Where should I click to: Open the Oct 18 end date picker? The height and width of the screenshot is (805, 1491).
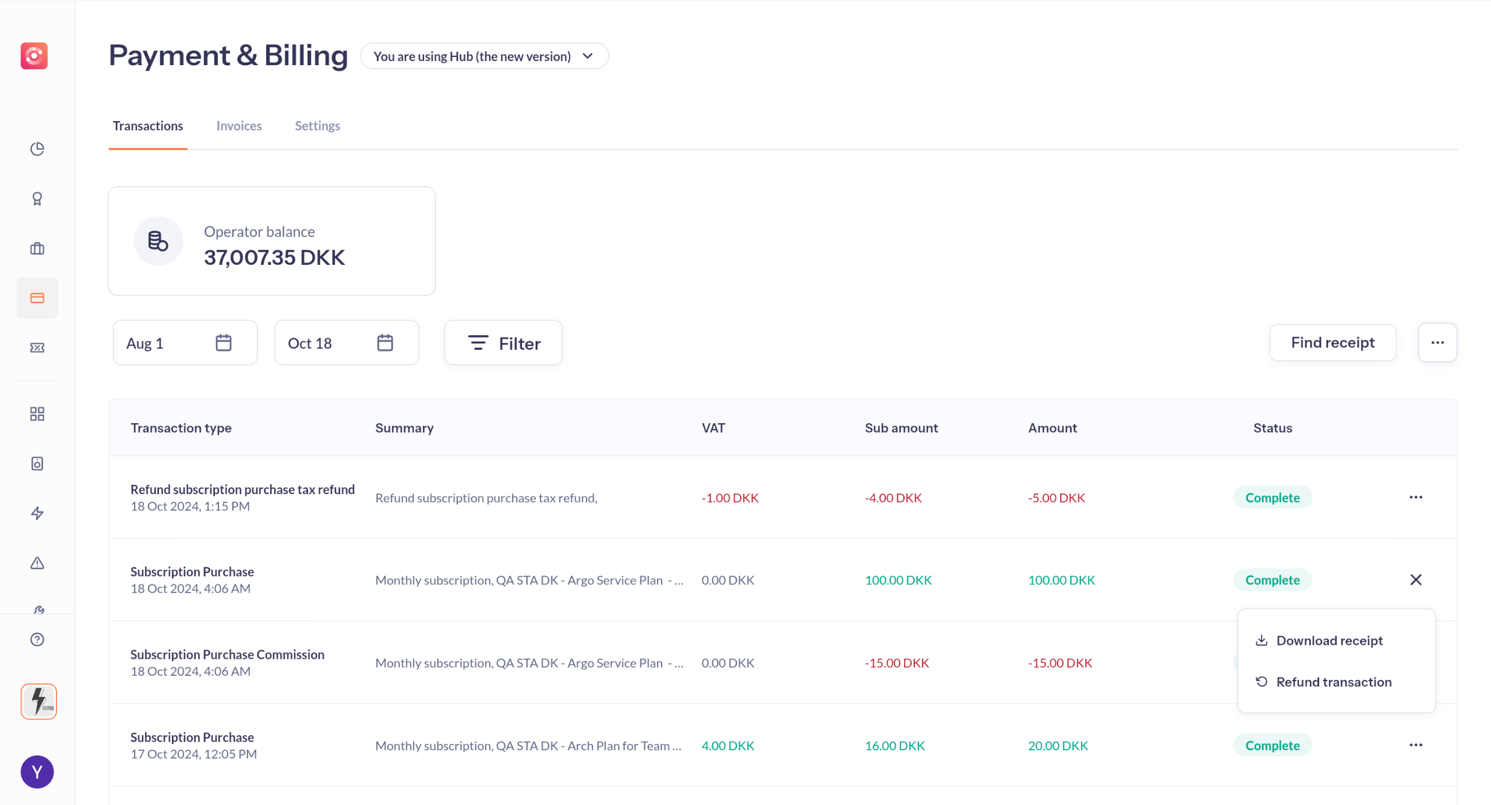click(346, 343)
